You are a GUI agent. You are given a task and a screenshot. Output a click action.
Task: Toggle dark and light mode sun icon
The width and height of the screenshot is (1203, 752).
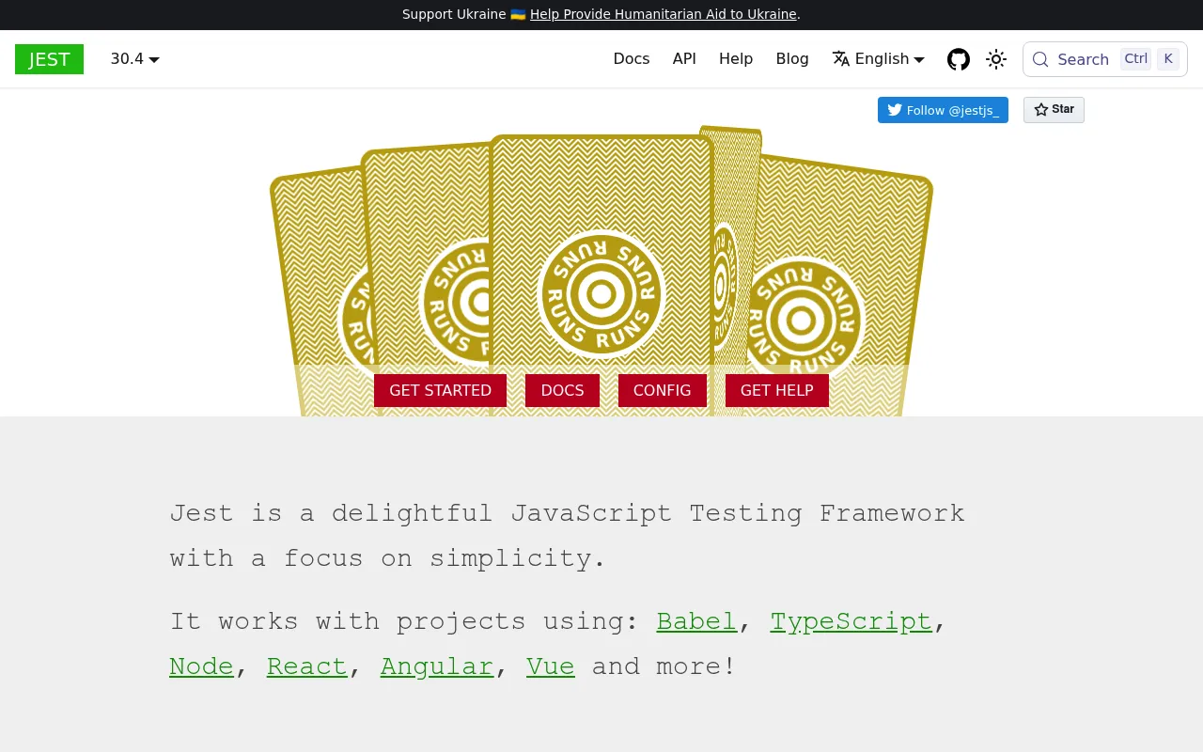pyautogui.click(x=996, y=59)
